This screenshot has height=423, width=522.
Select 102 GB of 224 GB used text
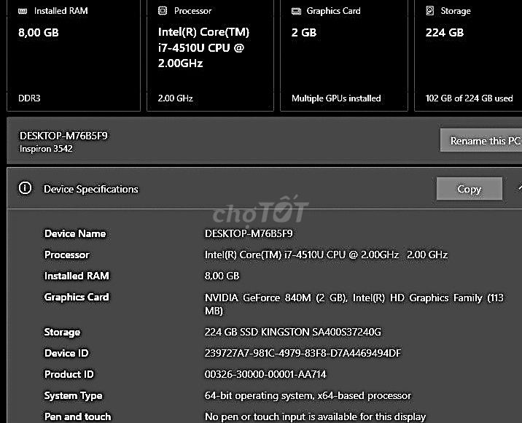[469, 98]
